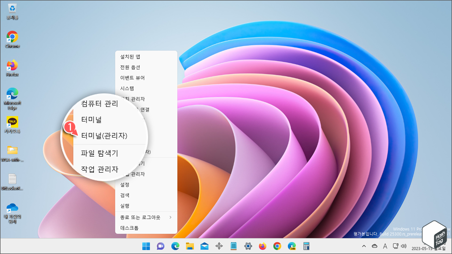Select the Microsoft Edge desktop shortcut
Screen dimensions: 452x254
(x=12, y=99)
